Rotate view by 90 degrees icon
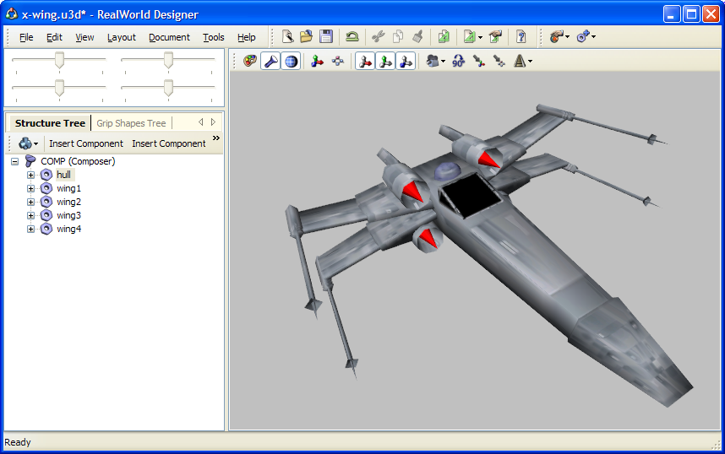 click(458, 61)
